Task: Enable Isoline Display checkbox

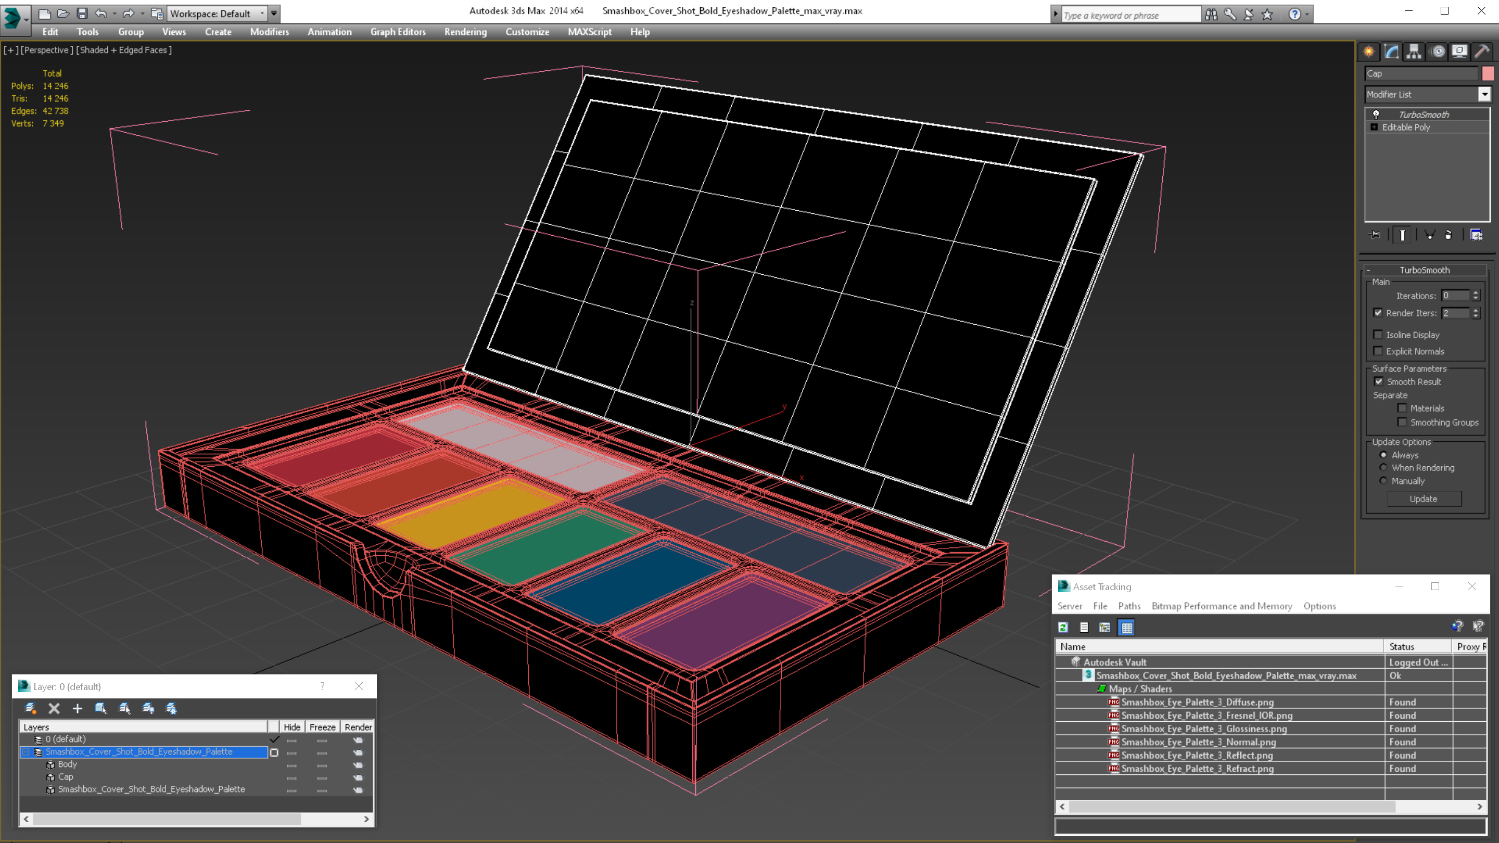Action: click(x=1378, y=335)
